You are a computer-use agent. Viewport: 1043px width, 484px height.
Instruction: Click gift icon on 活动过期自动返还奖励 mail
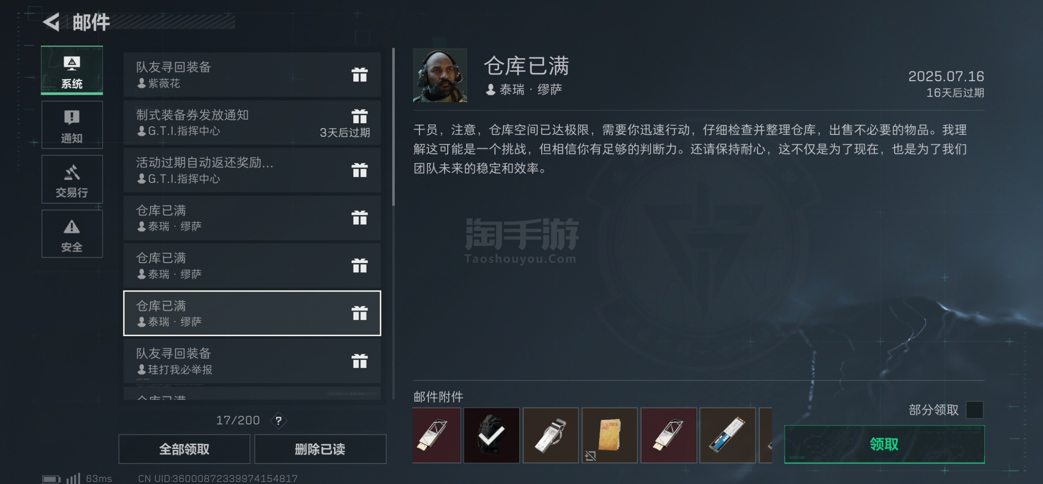[x=360, y=170]
